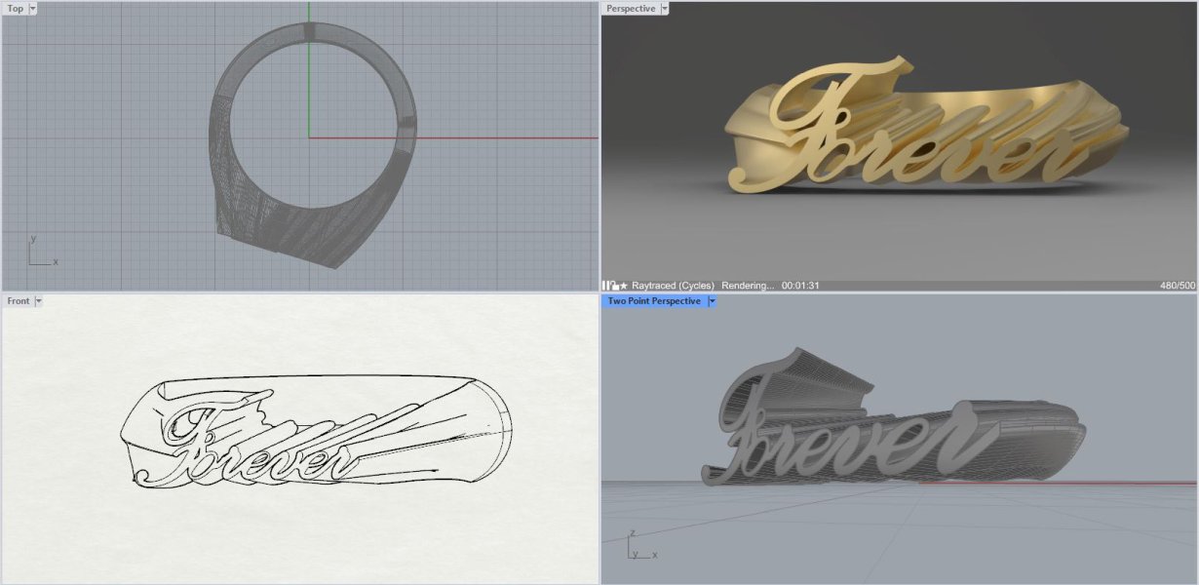Click the Two Point Perspective title

pyautogui.click(x=653, y=301)
